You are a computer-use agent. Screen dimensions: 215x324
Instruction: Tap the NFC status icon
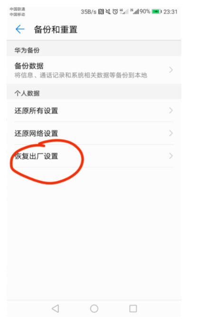point(101,11)
